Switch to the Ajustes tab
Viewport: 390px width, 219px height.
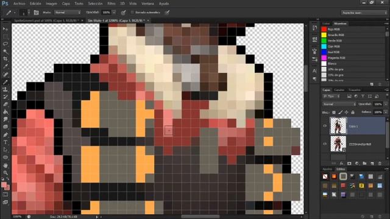[x=327, y=169]
